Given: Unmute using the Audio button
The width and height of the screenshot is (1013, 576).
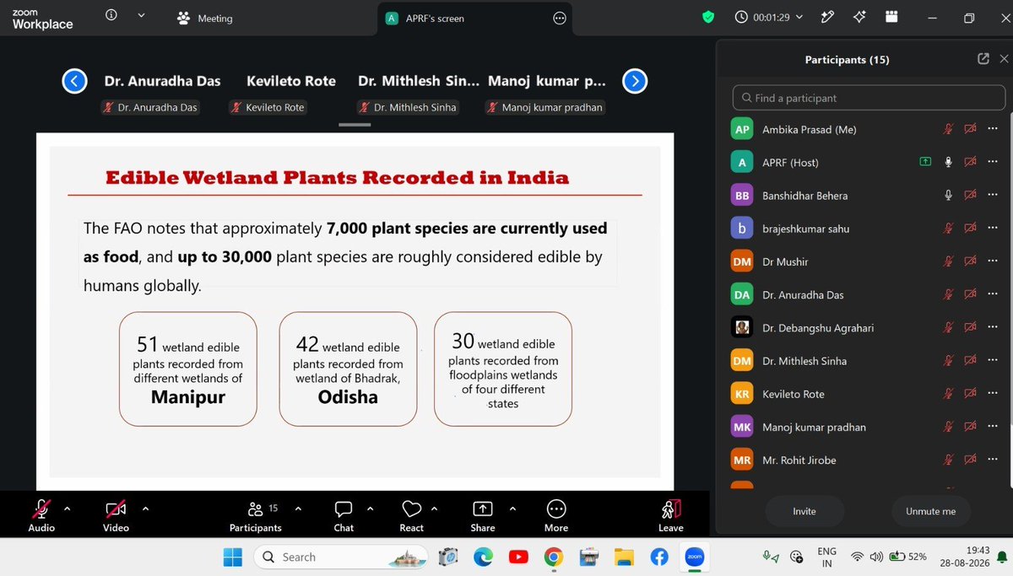Looking at the screenshot, I should click(41, 515).
